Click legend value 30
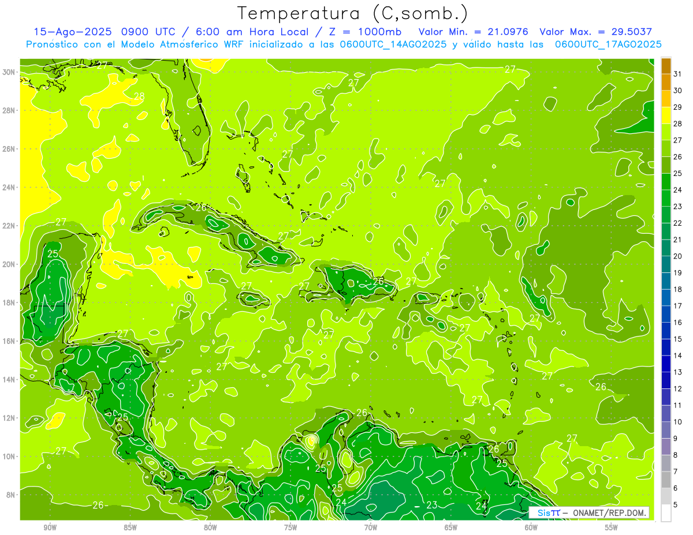693x535 pixels. click(x=677, y=91)
